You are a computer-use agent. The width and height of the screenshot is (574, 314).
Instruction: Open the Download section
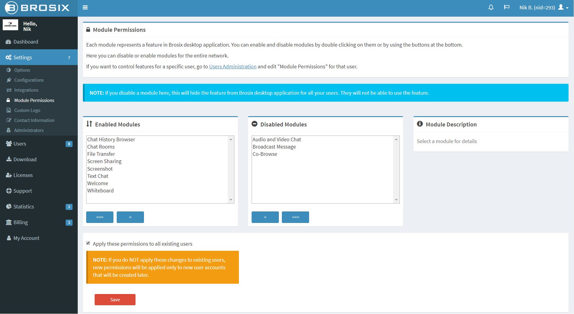[x=25, y=159]
